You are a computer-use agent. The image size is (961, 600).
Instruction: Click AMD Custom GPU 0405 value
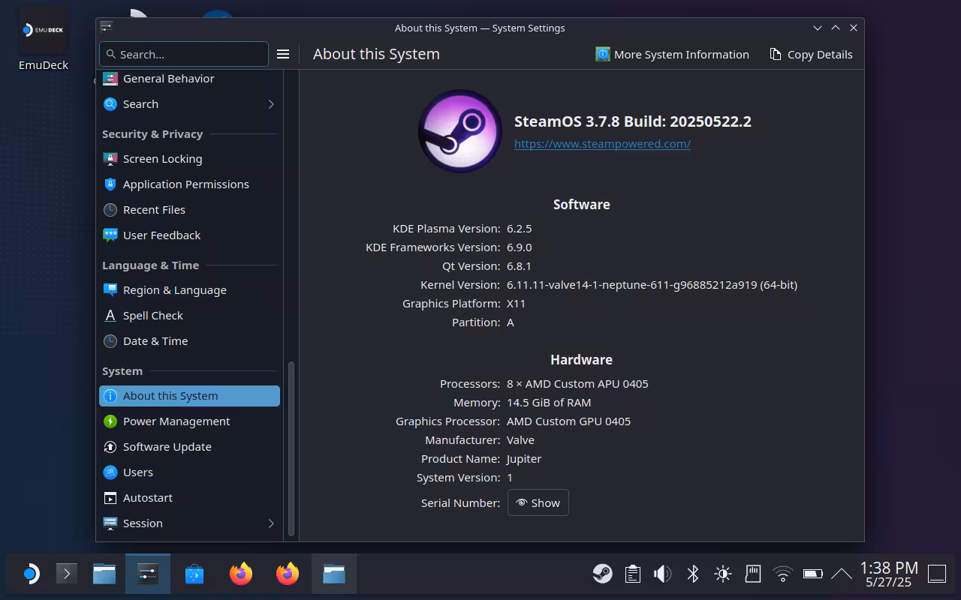click(568, 421)
